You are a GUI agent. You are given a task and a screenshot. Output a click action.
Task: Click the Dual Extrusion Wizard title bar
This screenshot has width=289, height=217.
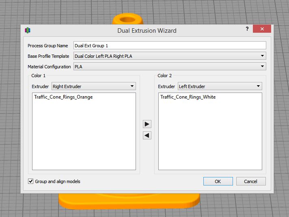(147, 30)
